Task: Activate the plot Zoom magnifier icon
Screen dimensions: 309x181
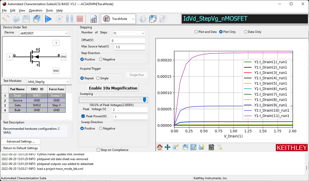Action: tap(175, 147)
